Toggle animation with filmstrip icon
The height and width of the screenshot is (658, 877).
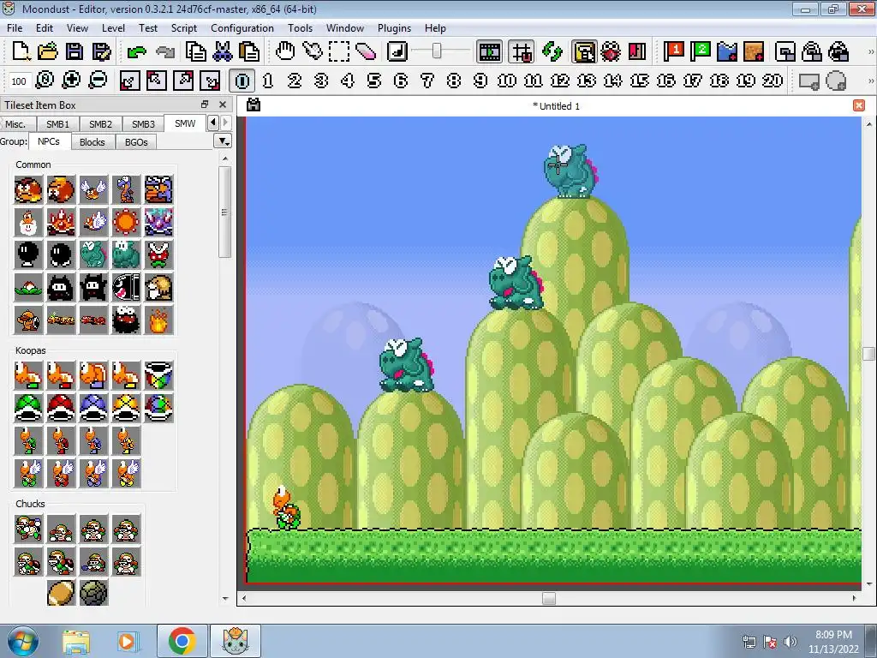point(489,52)
